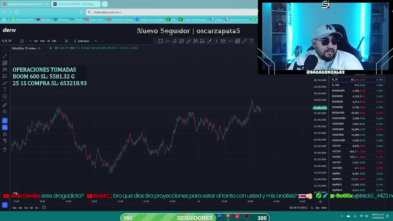Click the brush tool in favorites toolbar
The width and height of the screenshot is (393, 221).
(189, 41)
